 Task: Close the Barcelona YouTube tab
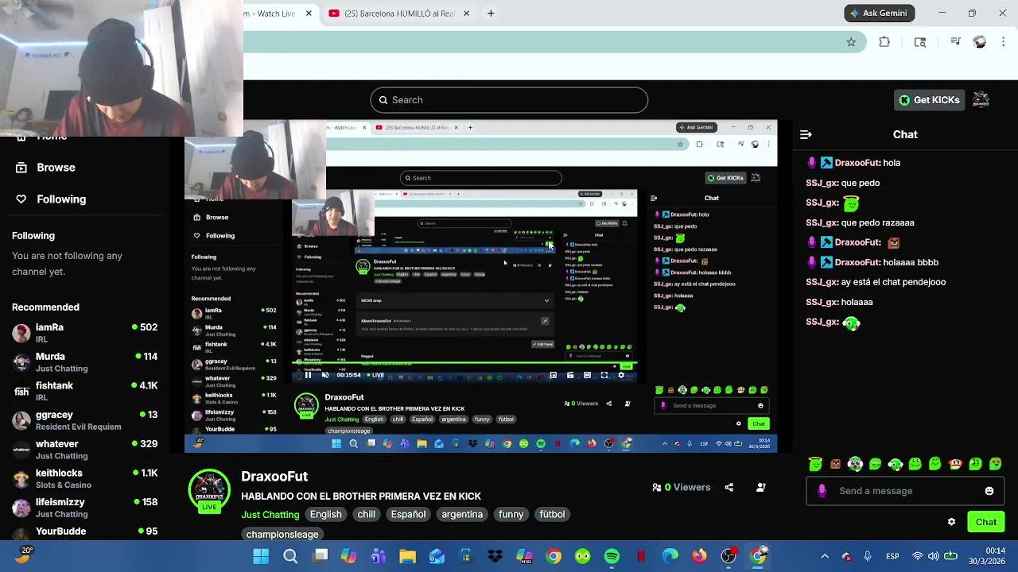point(466,14)
